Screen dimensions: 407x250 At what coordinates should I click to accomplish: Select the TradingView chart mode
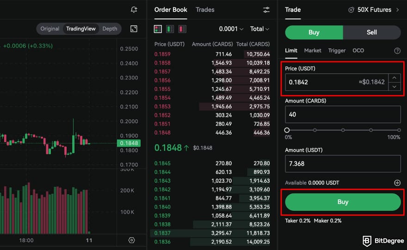click(x=81, y=29)
